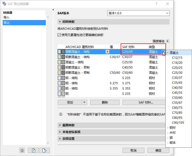The height and width of the screenshot is (156, 192).
Task: Expand the 木材 group in popup
Action: coord(168,133)
